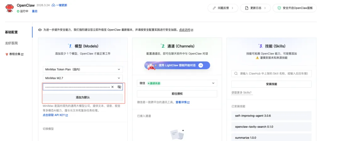Click 添加为默认 button
The image size is (340, 141).
(x=83, y=97)
